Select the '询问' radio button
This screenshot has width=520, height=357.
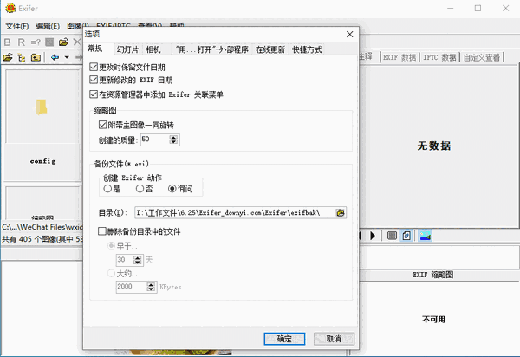(172, 189)
